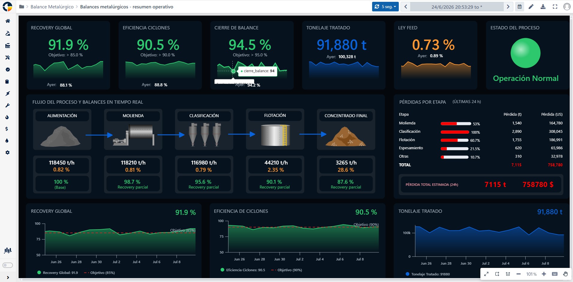Zoom out with the minus button
This screenshot has width=573, height=282.
[x=518, y=274]
